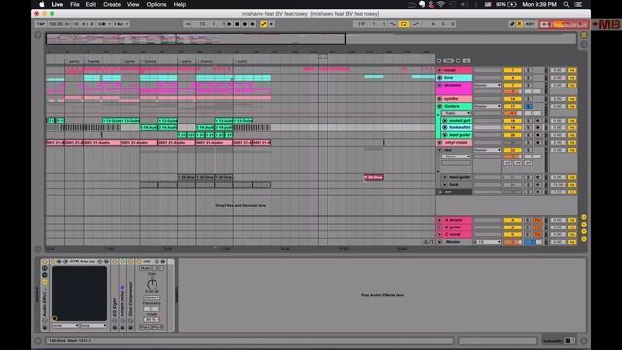Fold the Guitars group track
Viewport: 622px width, 350px height.
point(439,106)
